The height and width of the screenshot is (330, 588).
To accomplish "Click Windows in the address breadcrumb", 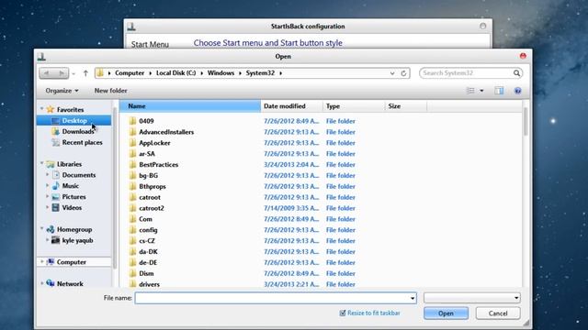I will coord(220,73).
